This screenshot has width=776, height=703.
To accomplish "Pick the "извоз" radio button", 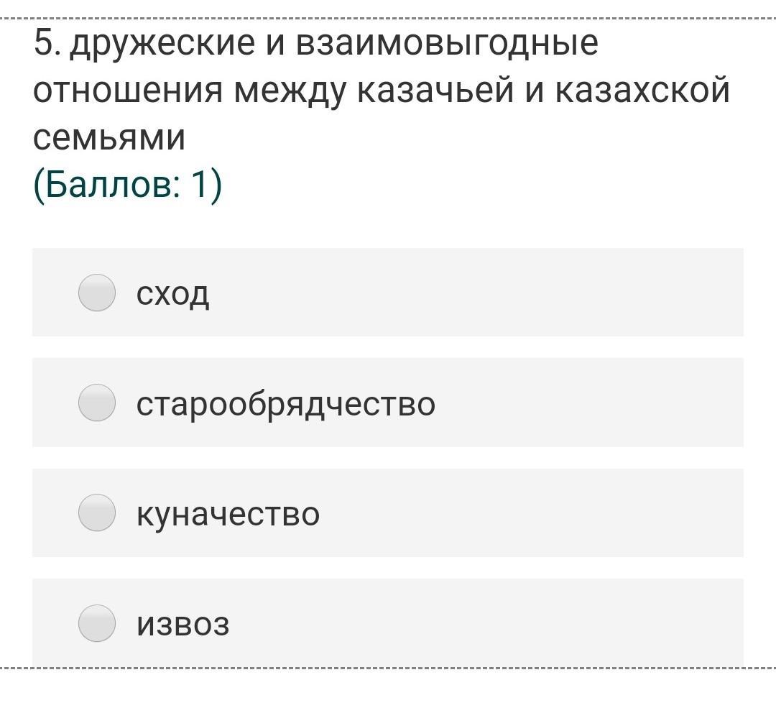I will tap(97, 622).
